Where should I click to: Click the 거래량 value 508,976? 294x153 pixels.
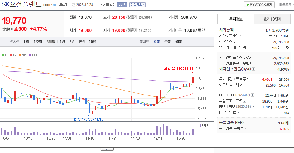[x=189, y=17]
